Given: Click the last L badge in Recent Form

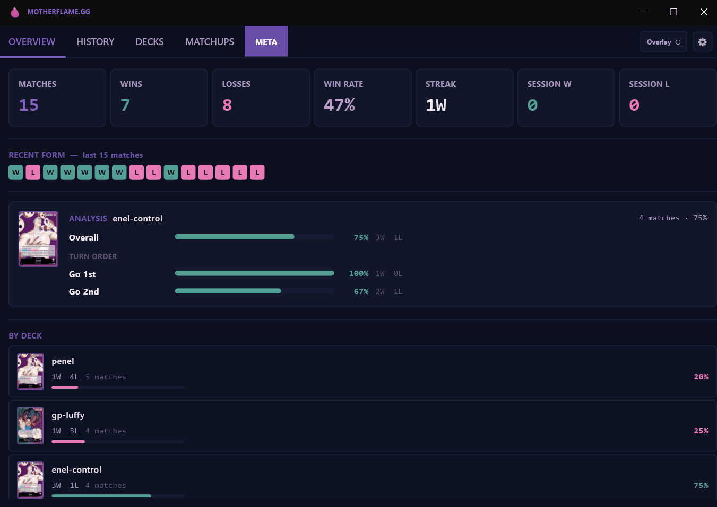Looking at the screenshot, I should point(257,172).
